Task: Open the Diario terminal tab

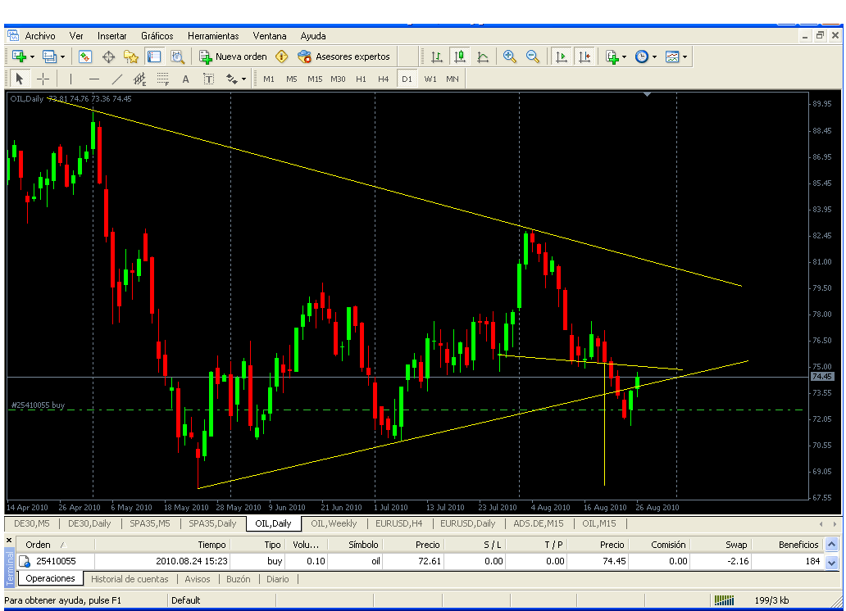Action: click(277, 578)
